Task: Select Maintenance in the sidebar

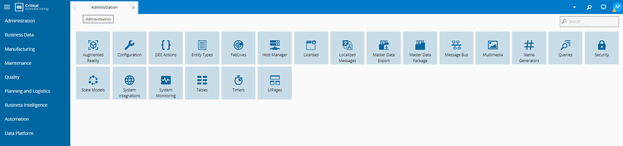Action: click(x=18, y=63)
